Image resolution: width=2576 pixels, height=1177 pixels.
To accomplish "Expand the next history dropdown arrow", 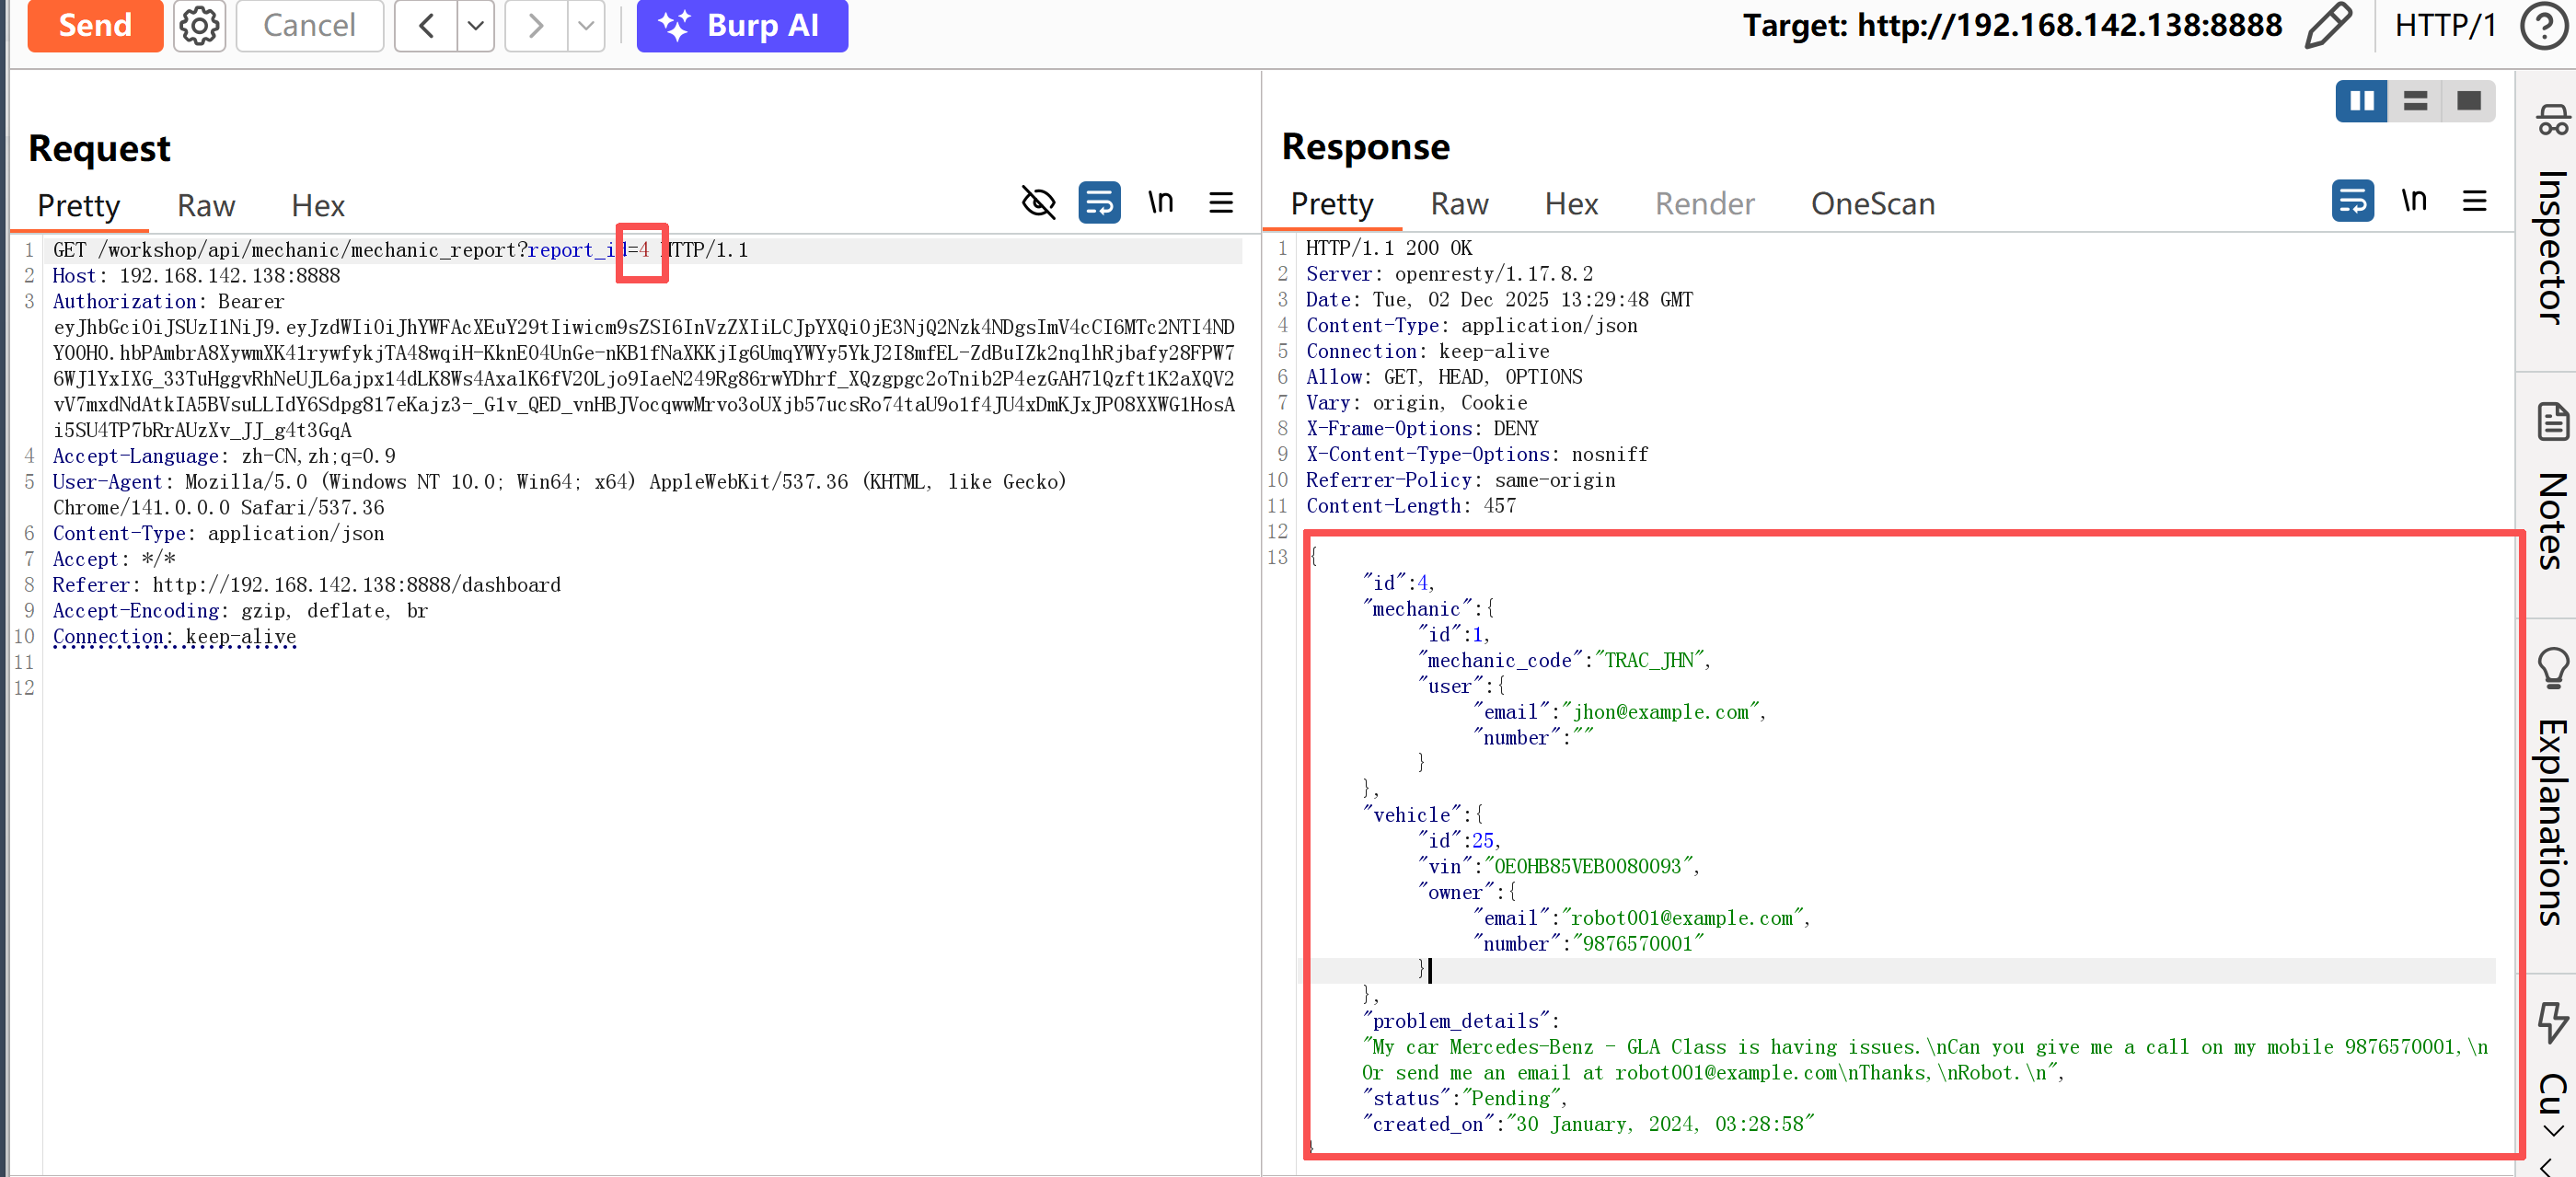I will pos(586,26).
